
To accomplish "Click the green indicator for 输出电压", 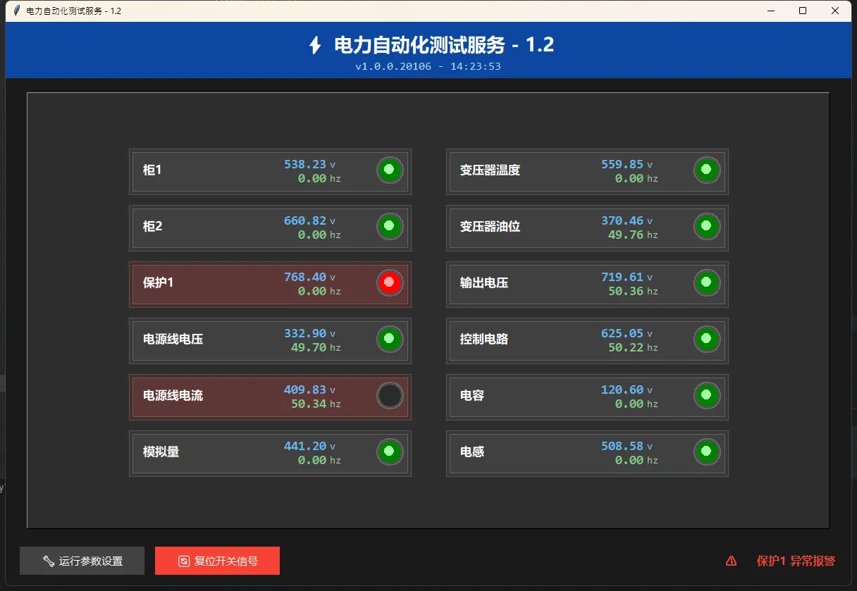I will 707,283.
